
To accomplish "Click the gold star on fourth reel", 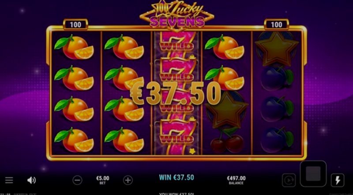I will click(x=227, y=110).
